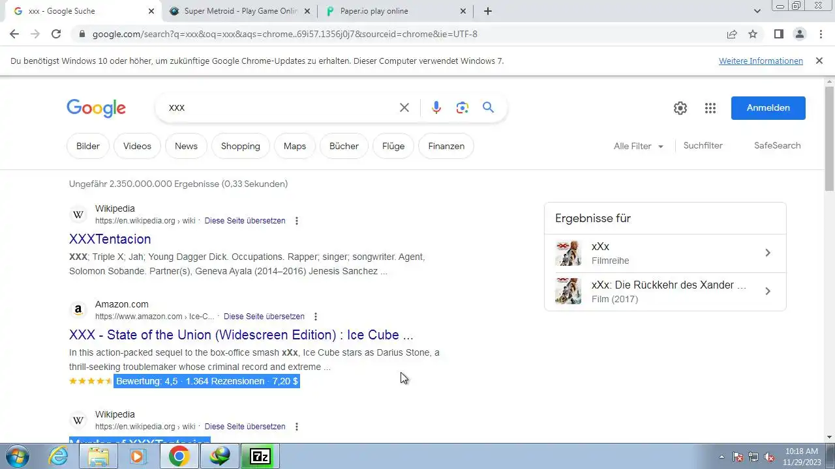835x469 pixels.
Task: Open the Chrome profile avatar
Action: click(x=800, y=34)
